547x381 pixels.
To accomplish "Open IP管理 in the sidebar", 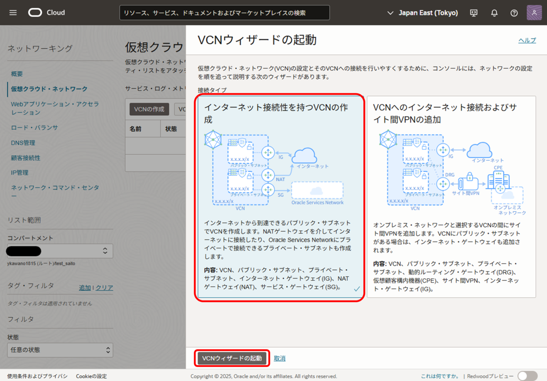I will (20, 173).
